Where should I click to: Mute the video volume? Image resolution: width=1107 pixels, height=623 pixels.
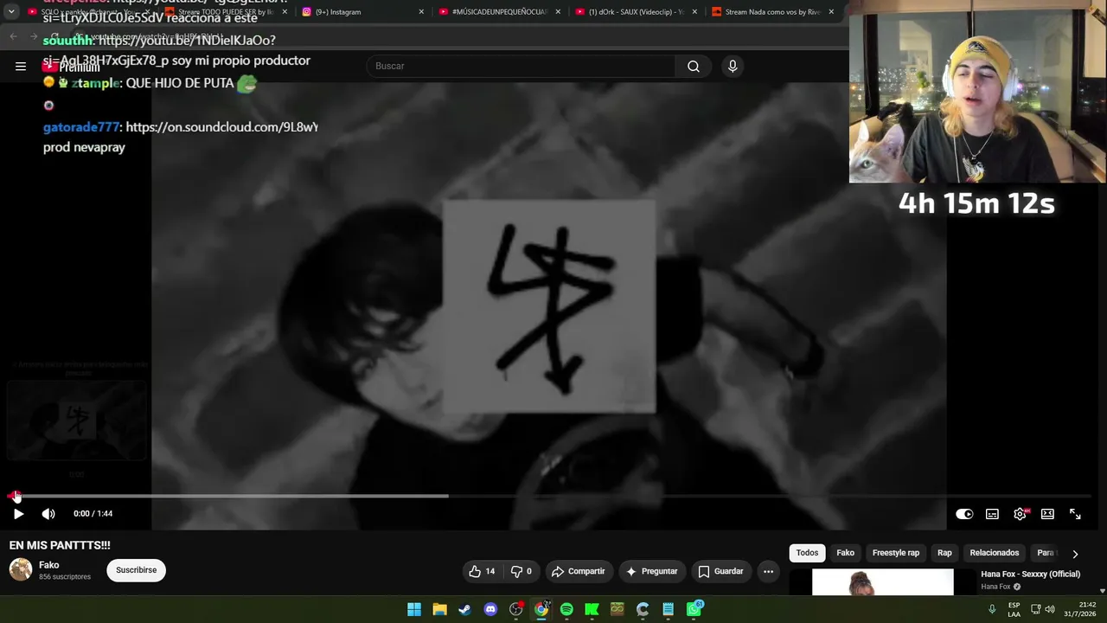click(x=48, y=514)
